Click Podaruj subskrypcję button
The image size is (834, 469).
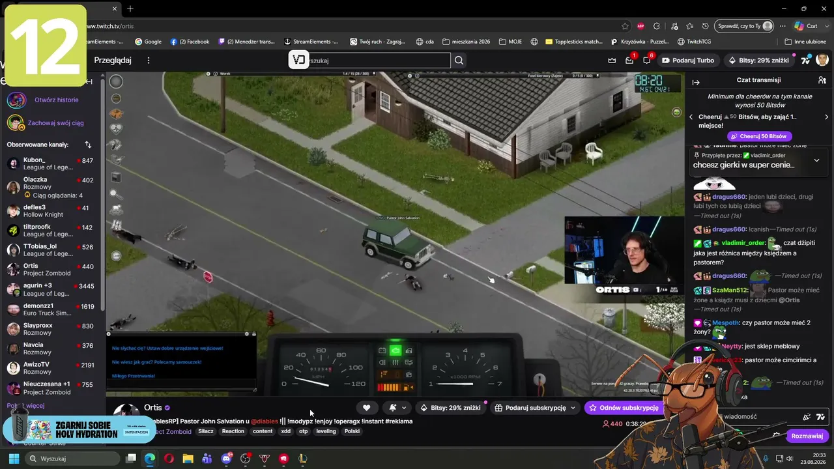coord(530,408)
